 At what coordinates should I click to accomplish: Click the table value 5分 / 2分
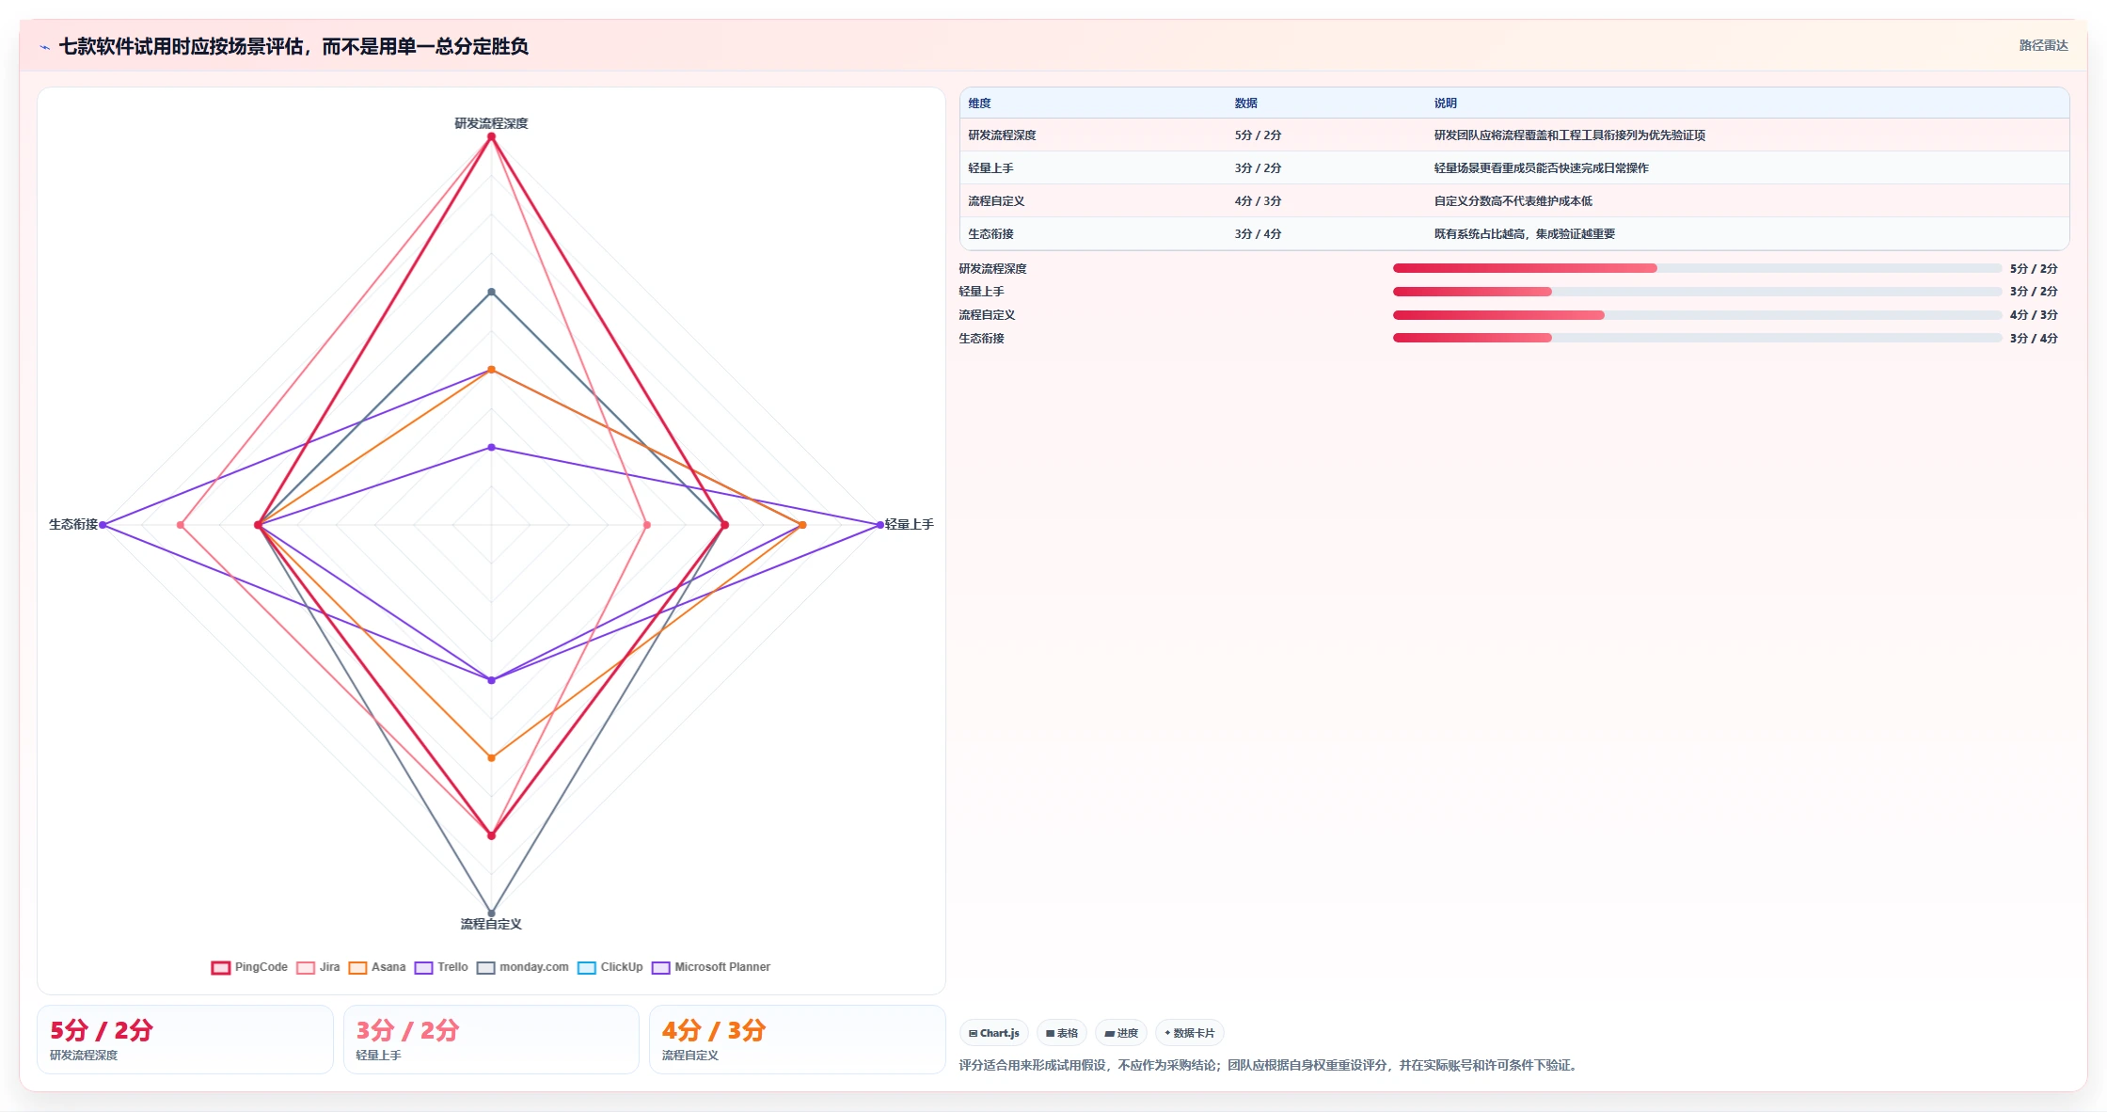(x=1258, y=135)
